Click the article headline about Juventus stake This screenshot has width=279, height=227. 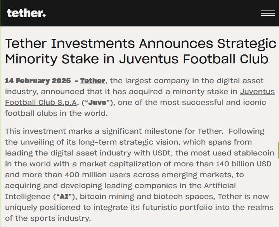point(140,51)
